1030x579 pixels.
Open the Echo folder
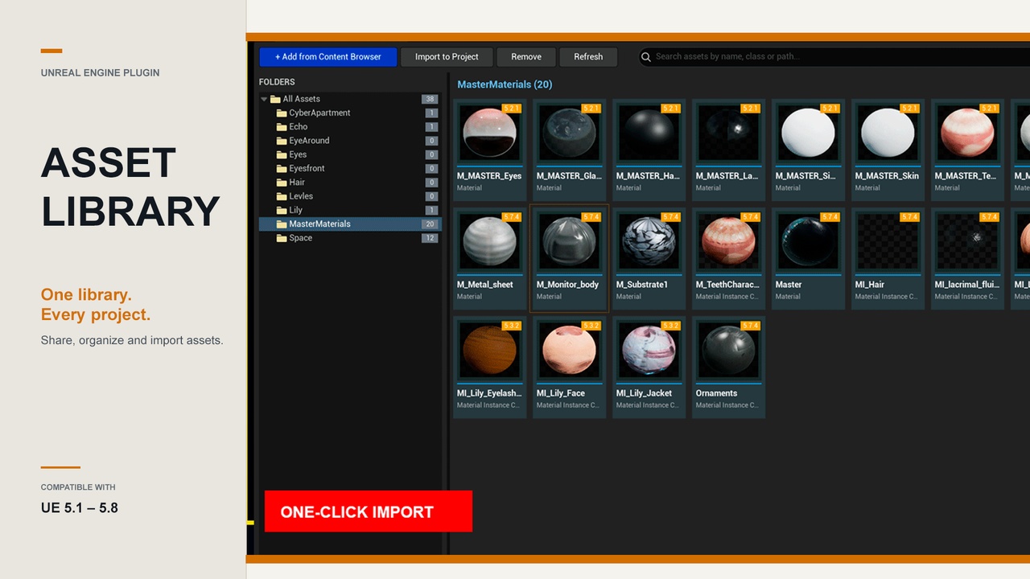349,127
